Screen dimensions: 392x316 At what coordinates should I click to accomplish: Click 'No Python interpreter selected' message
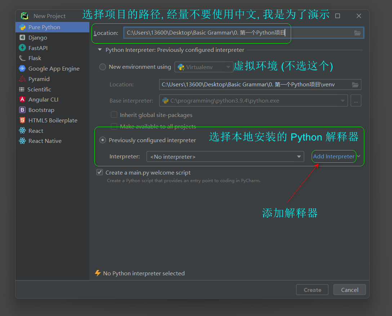[144, 273]
